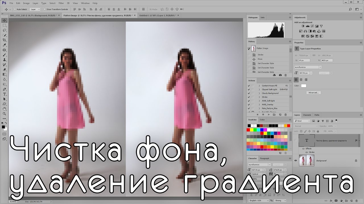Click the white text Color swatch
364x204 pixels.
[304, 86]
